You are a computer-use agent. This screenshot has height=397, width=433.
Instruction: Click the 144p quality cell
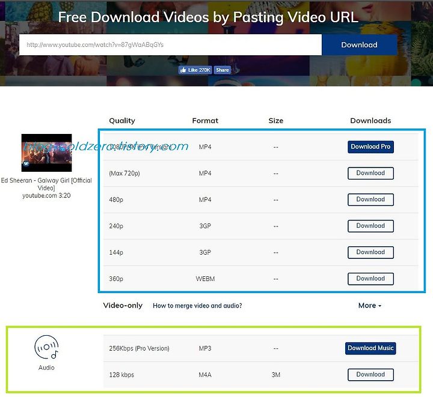[116, 252]
